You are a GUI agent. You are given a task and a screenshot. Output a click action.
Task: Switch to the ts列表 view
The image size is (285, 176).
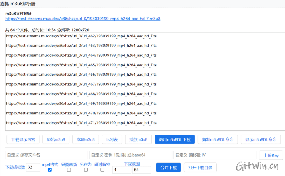112,139
